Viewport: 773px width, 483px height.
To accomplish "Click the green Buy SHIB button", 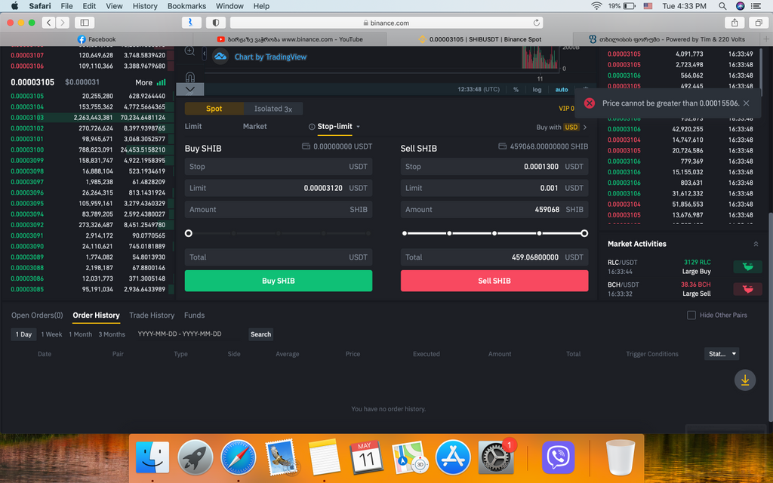I will click(x=279, y=281).
